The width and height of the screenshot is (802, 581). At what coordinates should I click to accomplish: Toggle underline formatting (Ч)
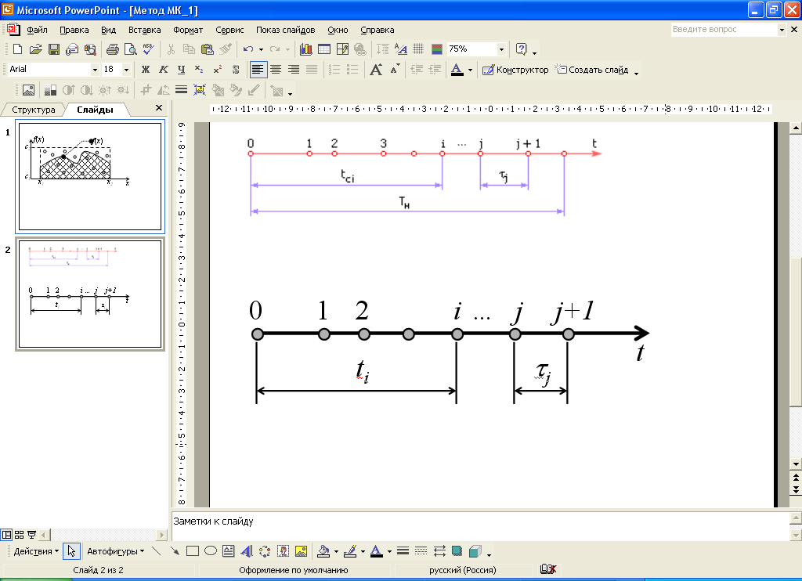pos(181,70)
